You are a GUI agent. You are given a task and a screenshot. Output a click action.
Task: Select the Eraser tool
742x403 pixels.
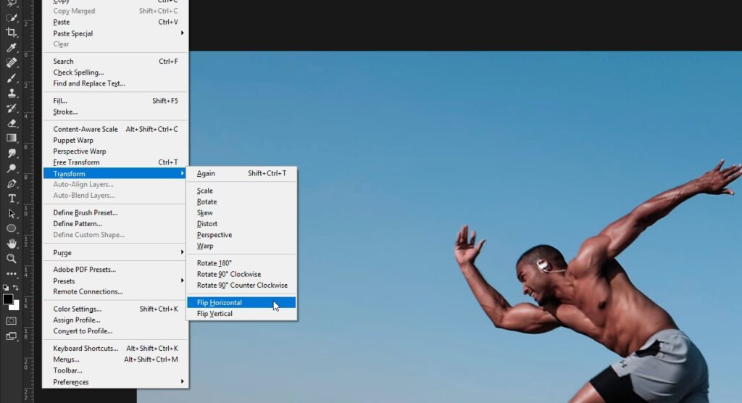coord(12,123)
